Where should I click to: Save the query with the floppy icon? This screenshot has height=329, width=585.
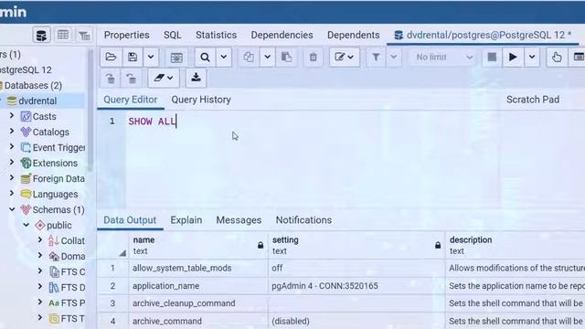coord(133,57)
